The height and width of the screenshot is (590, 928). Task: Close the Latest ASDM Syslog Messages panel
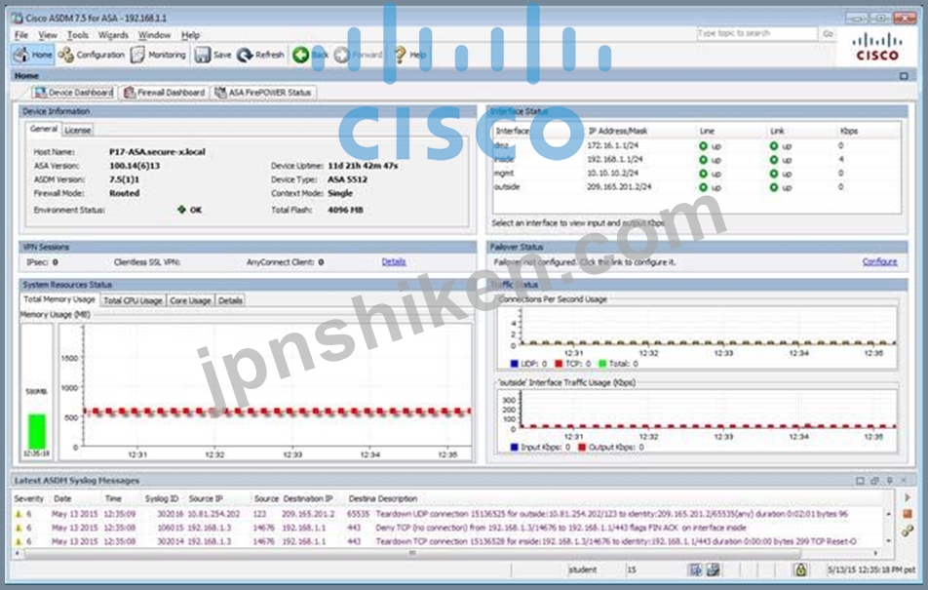(x=904, y=481)
